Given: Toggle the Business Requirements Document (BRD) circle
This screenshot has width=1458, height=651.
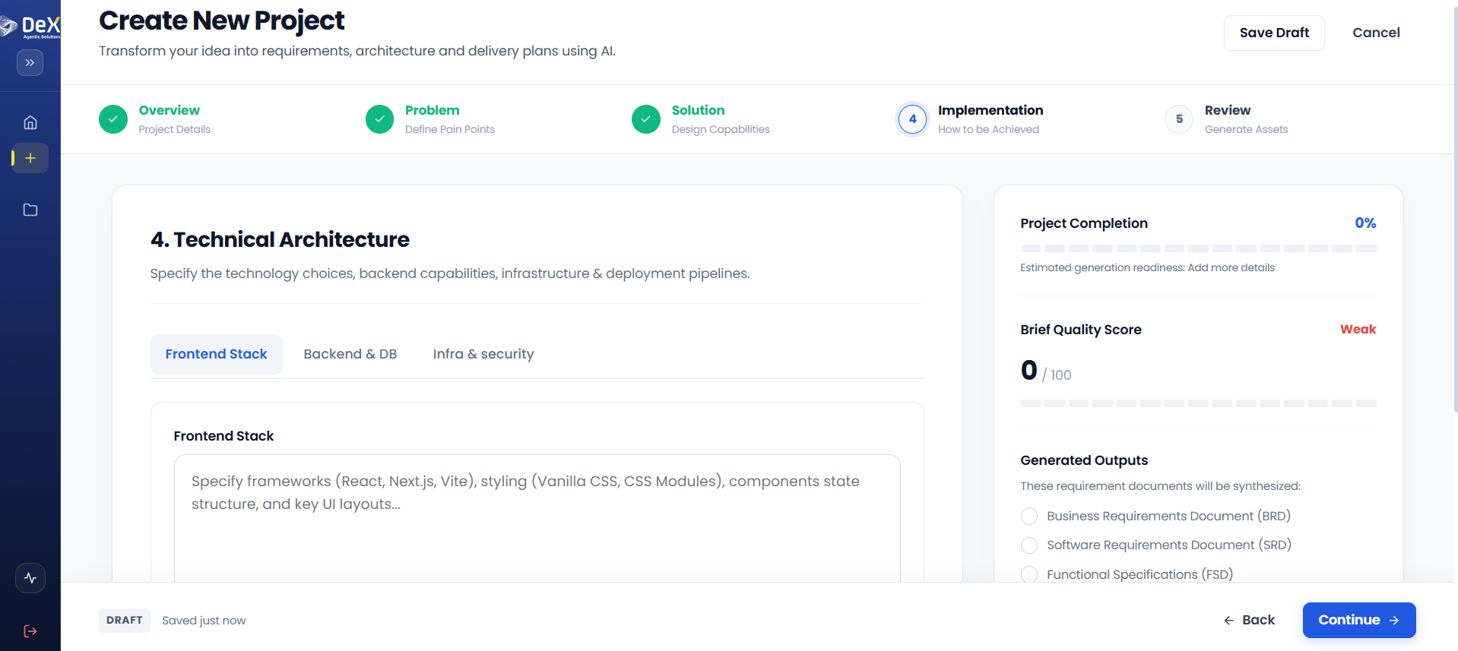Looking at the screenshot, I should [1029, 517].
